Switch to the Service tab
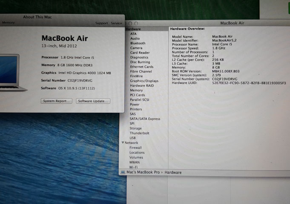Image resolution: width=290 pixels, height=204 pixels. coord(116,23)
